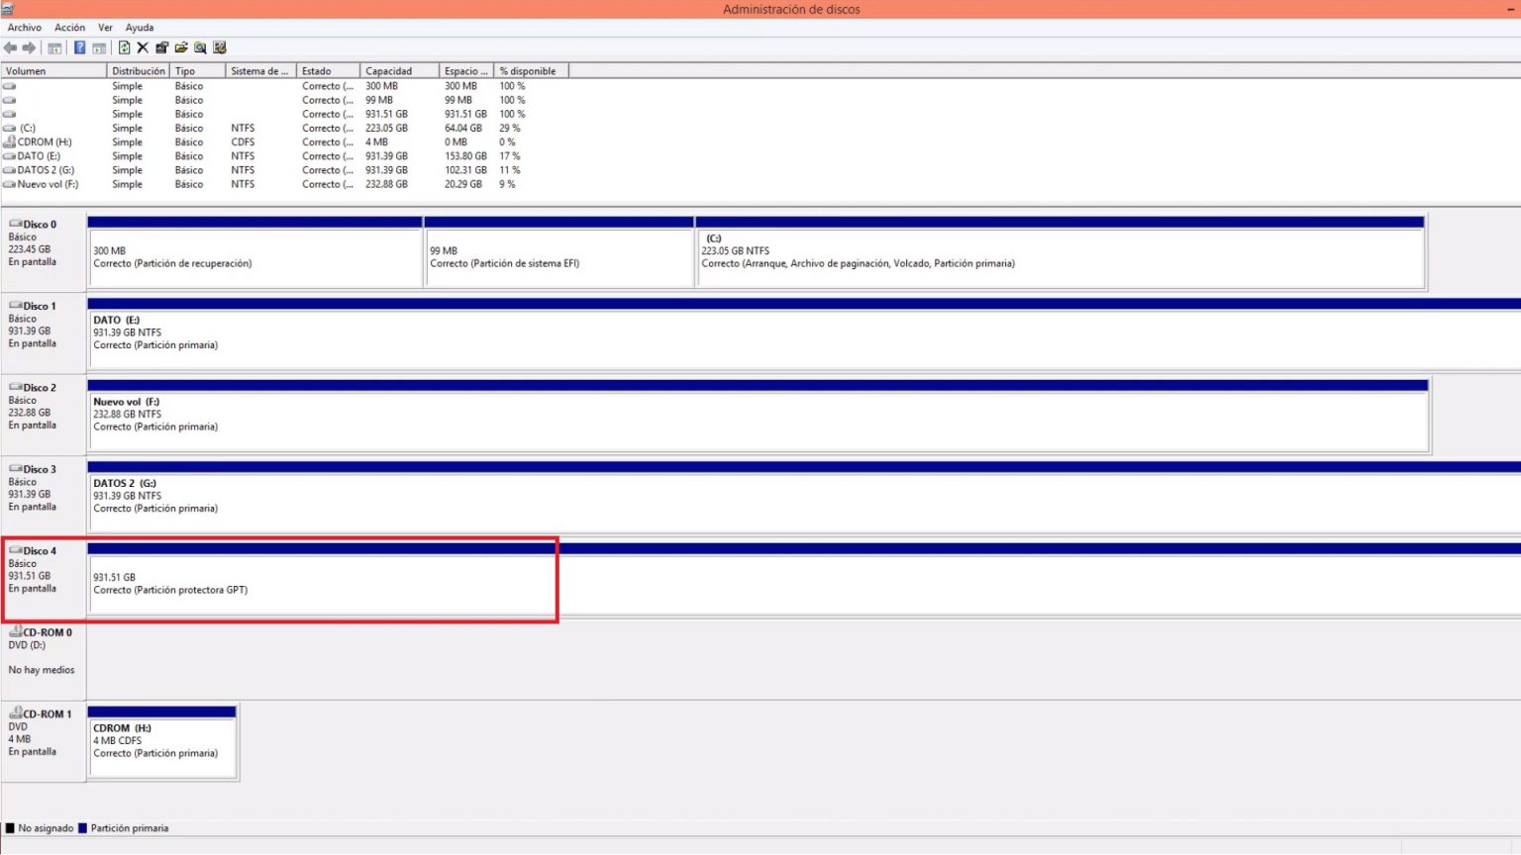Screen dimensions: 1521x855
Task: Select the 99 MB EFI system partition
Action: click(559, 252)
